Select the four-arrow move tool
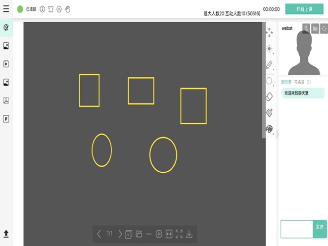This screenshot has height=246, width=328. [269, 33]
